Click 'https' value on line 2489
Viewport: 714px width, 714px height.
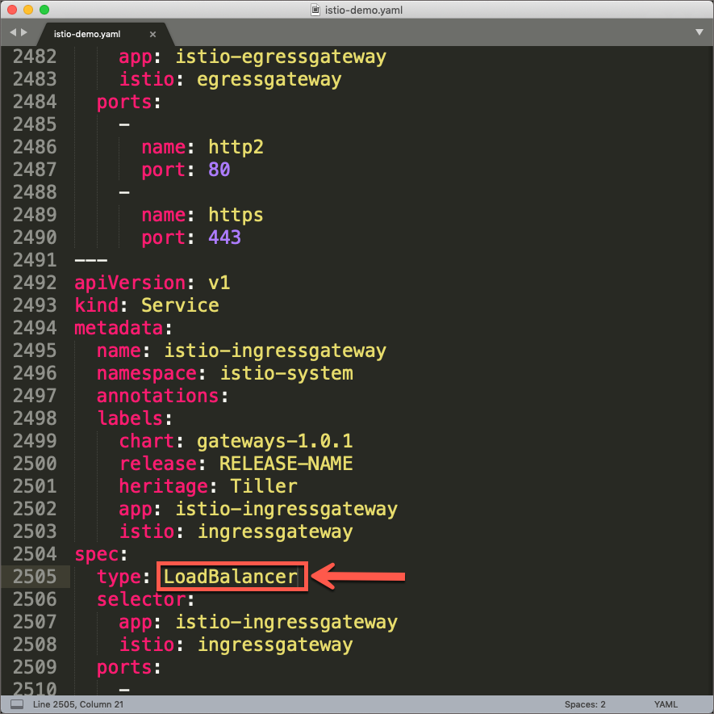[236, 215]
